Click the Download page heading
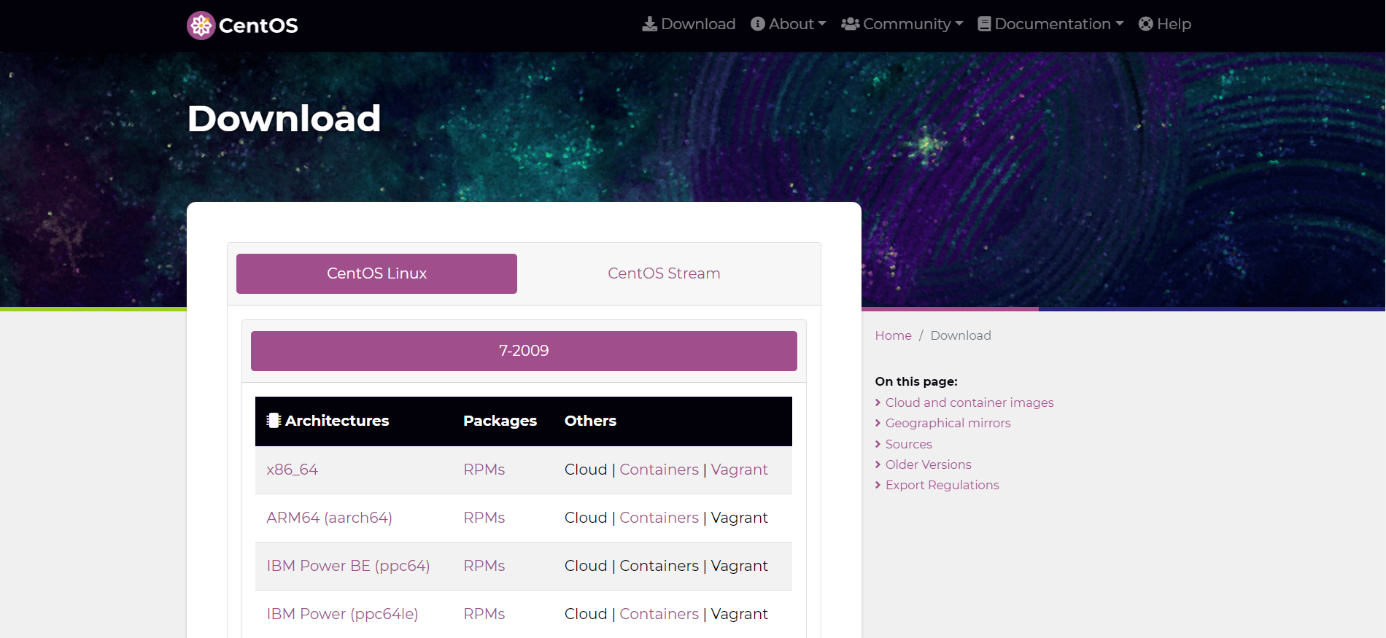Viewport: 1386px width, 638px height. (x=284, y=118)
